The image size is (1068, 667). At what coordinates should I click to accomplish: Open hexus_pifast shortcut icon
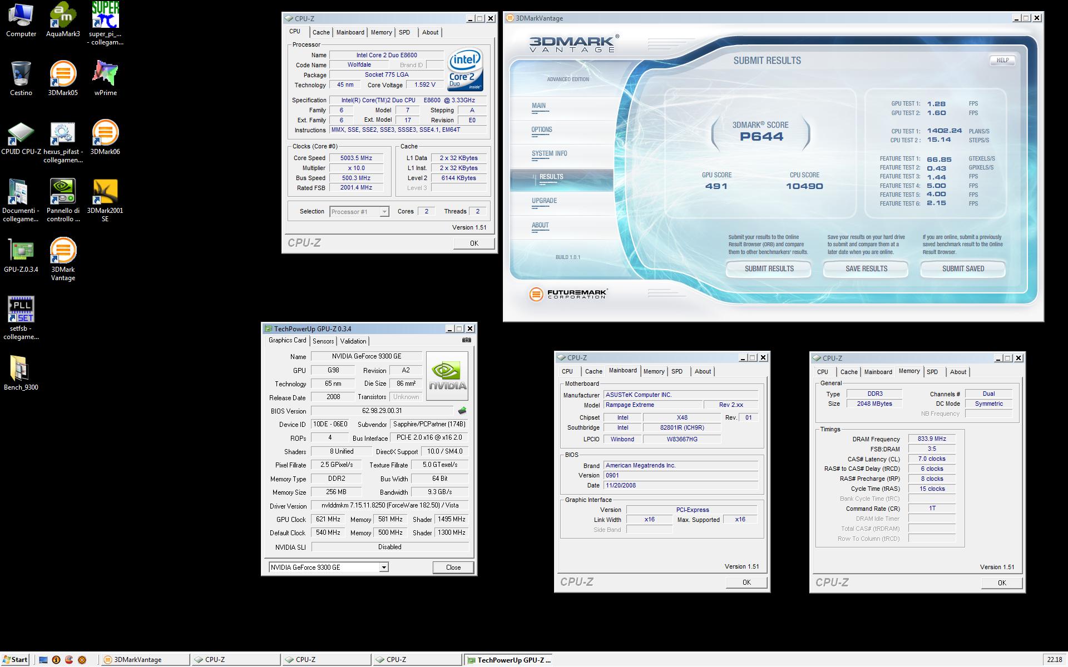(x=63, y=143)
